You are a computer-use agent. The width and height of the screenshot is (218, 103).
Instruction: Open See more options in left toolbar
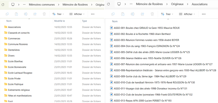point(92,14)
